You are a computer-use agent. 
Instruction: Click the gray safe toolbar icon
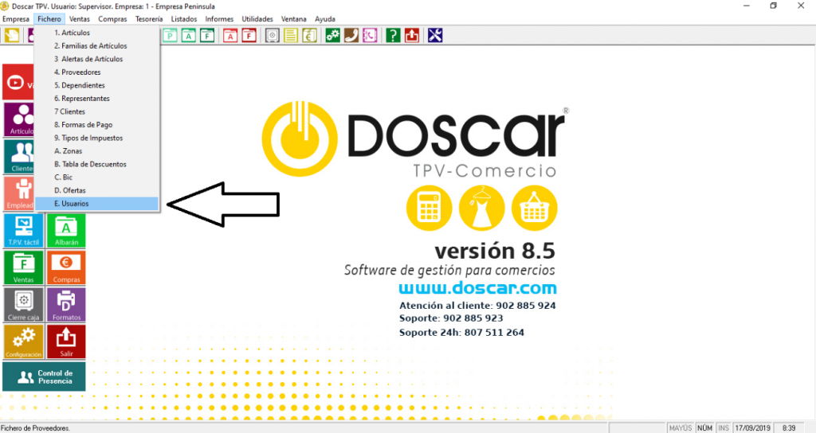click(273, 35)
